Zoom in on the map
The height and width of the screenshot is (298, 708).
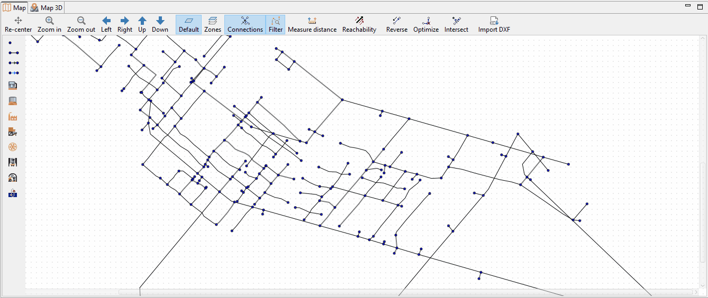pyautogui.click(x=49, y=25)
